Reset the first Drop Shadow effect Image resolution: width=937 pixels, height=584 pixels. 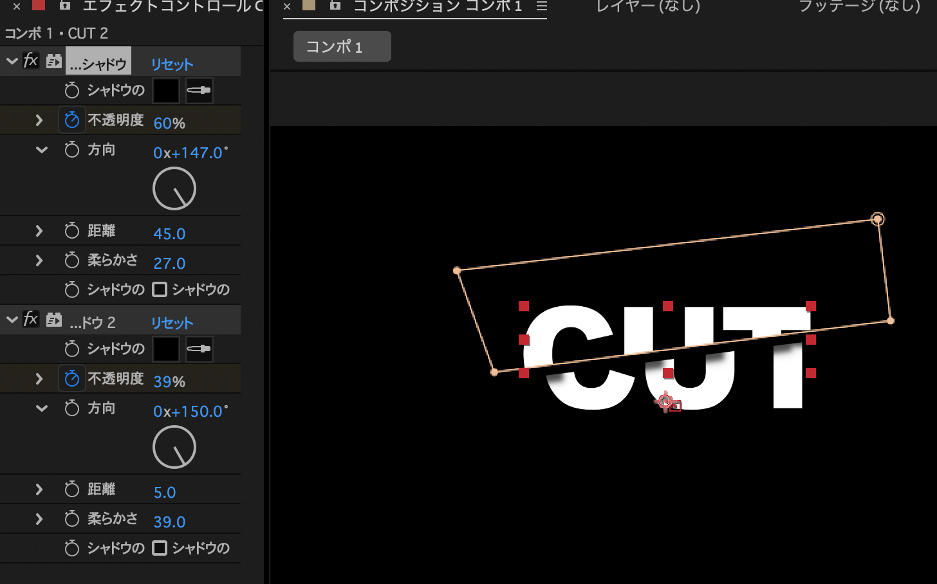tap(172, 64)
